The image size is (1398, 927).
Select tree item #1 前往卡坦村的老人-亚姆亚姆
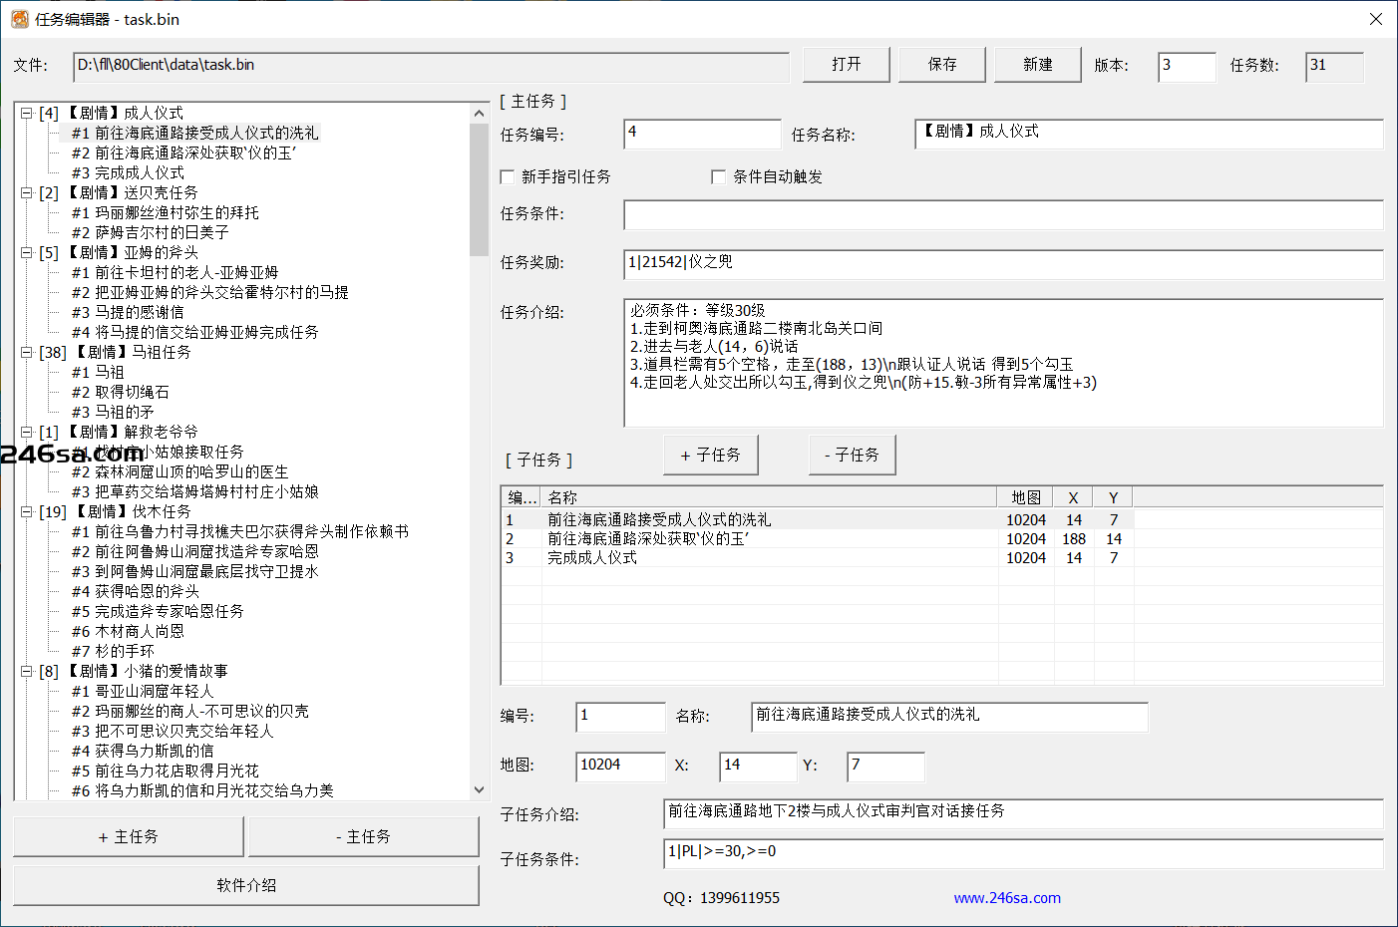tap(175, 272)
